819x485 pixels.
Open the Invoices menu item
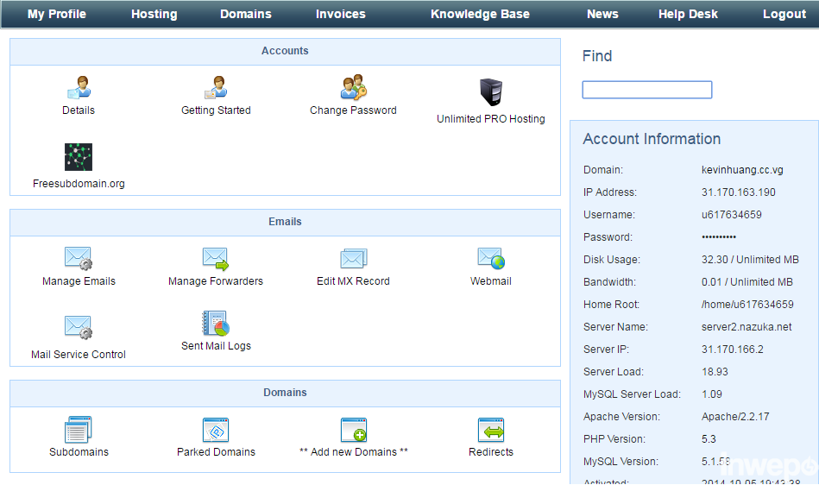(x=340, y=14)
